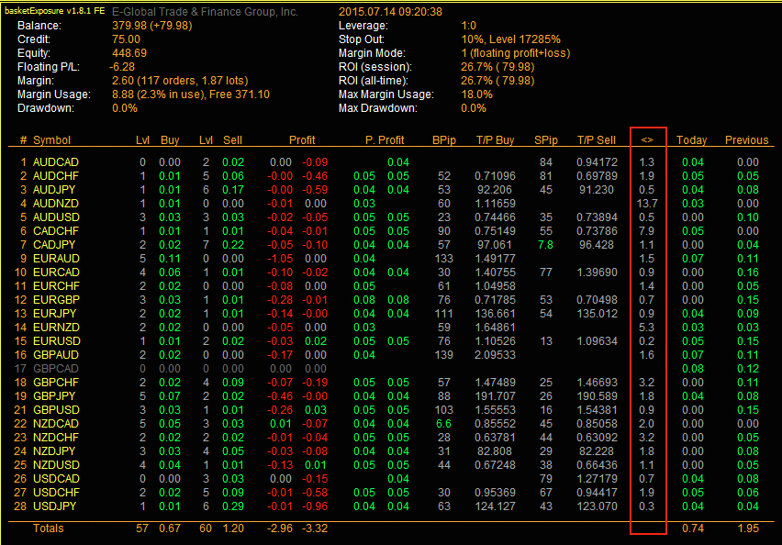This screenshot has height=545, width=782.
Task: Select the NZDUSD symbol
Action: point(55,464)
